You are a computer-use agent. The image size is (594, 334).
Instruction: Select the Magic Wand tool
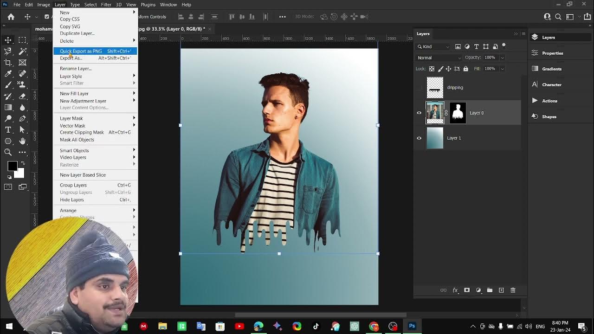point(22,51)
